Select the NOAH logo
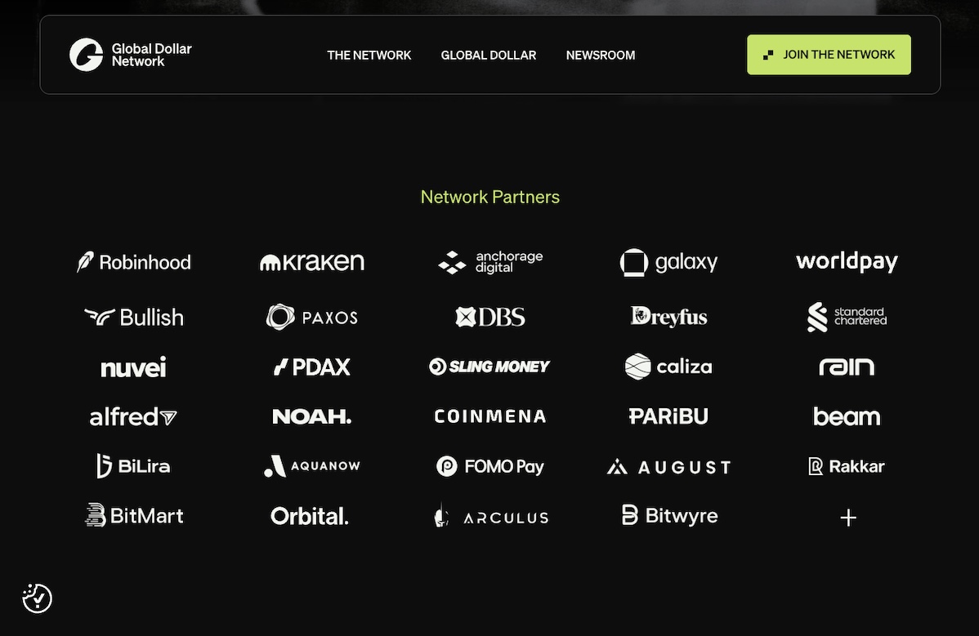This screenshot has height=636, width=979. [x=312, y=416]
